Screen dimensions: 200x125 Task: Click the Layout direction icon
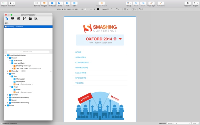click(x=108, y=9)
